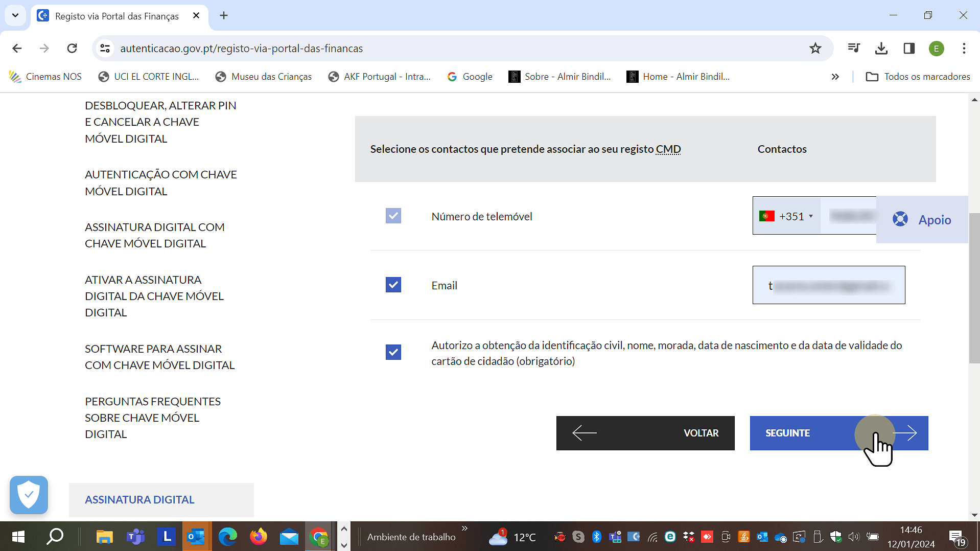Open Firefox from the taskbar
The width and height of the screenshot is (980, 551).
[258, 537]
